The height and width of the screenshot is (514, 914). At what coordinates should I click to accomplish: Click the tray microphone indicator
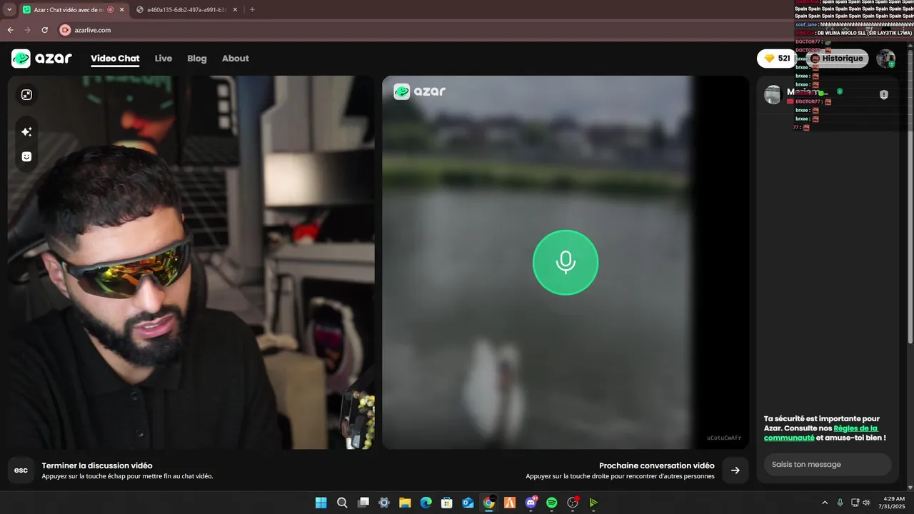840,503
